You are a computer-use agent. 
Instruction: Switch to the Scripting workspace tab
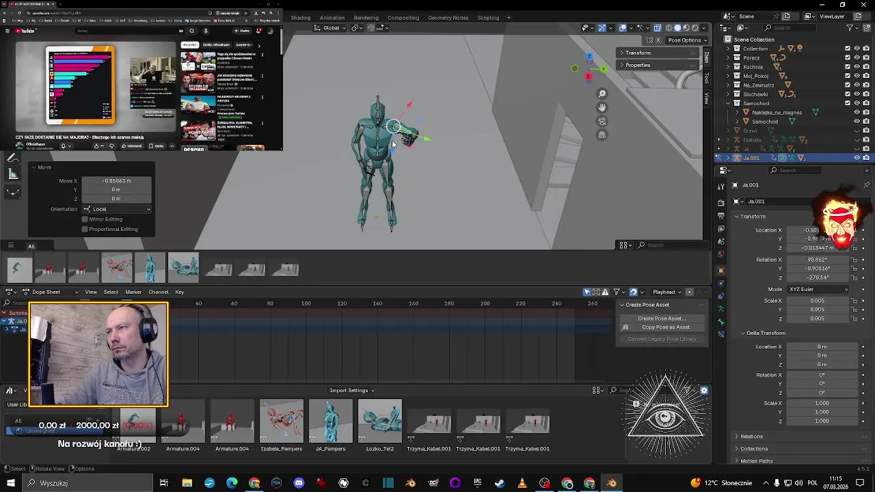tap(488, 18)
